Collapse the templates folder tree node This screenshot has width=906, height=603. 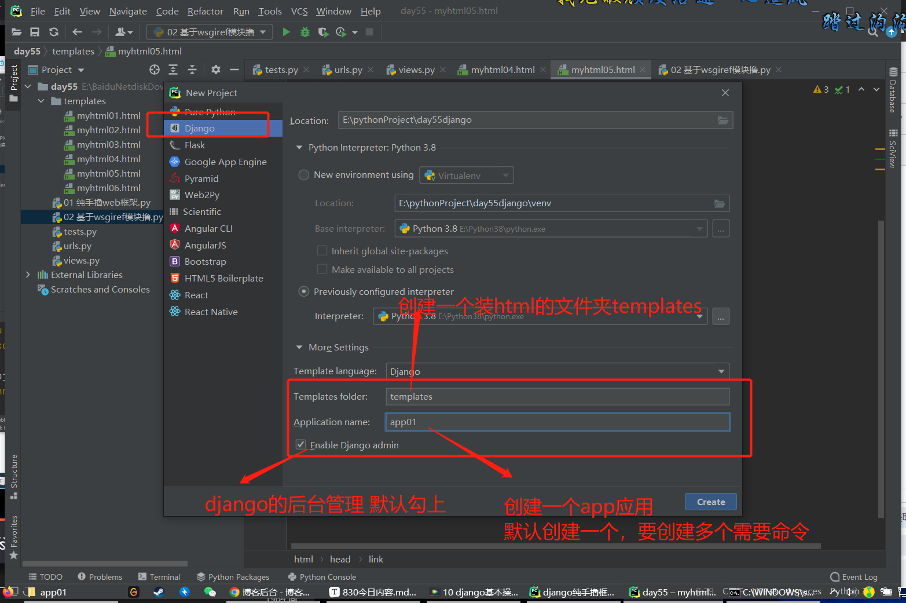(41, 101)
